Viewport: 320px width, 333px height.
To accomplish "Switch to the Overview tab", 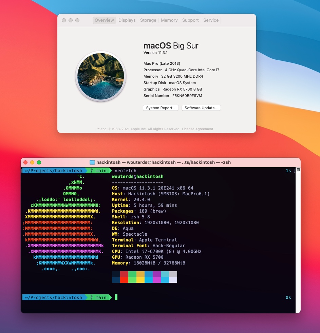I will tap(104, 20).
